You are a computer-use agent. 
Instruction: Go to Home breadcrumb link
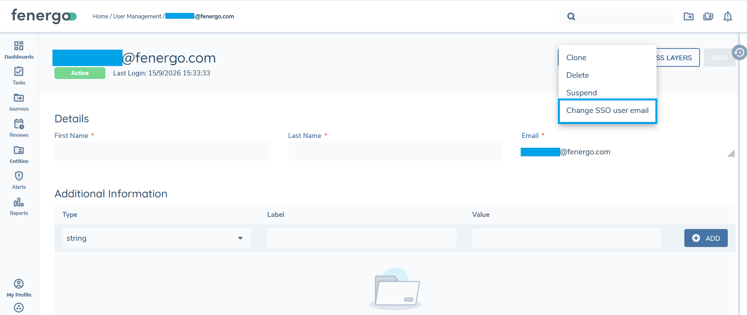[x=100, y=16]
